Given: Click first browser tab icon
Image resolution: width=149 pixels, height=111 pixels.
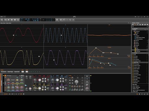Looking at the screenshot, I should [133, 25].
